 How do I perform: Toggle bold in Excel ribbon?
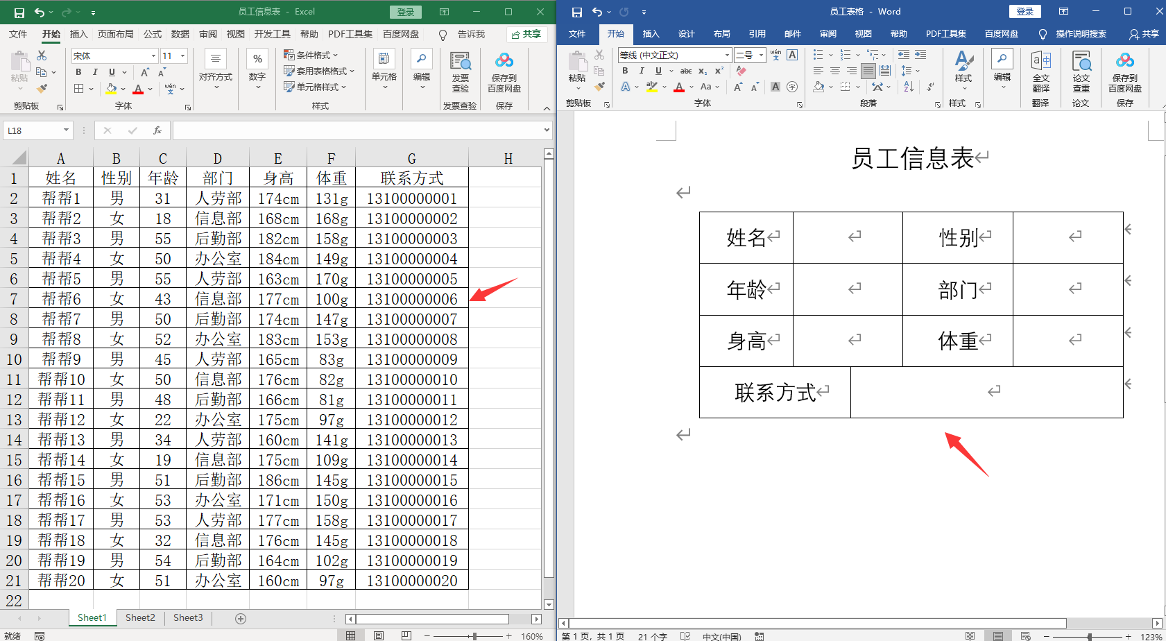pyautogui.click(x=78, y=72)
